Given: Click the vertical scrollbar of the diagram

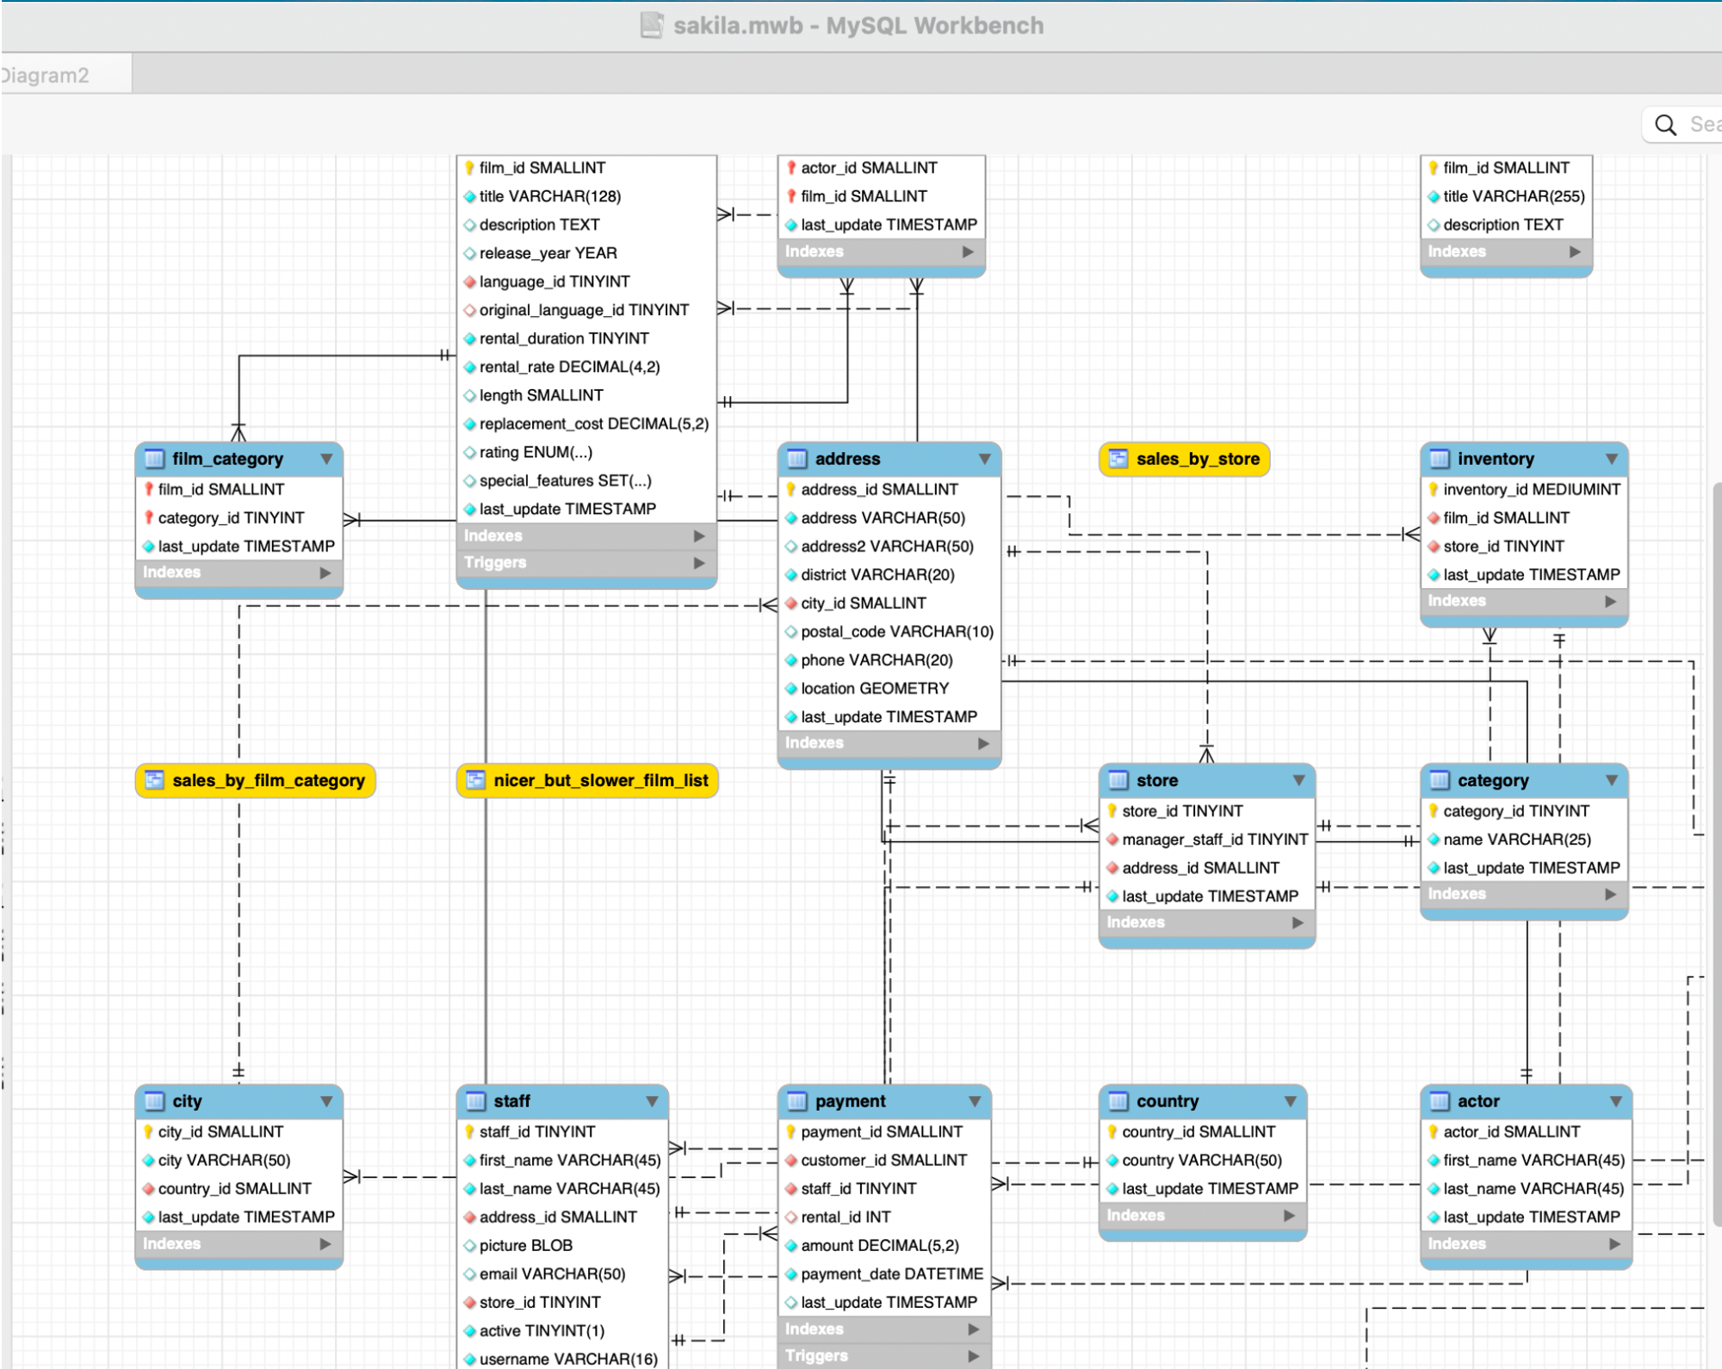Looking at the screenshot, I should click(x=1717, y=852).
